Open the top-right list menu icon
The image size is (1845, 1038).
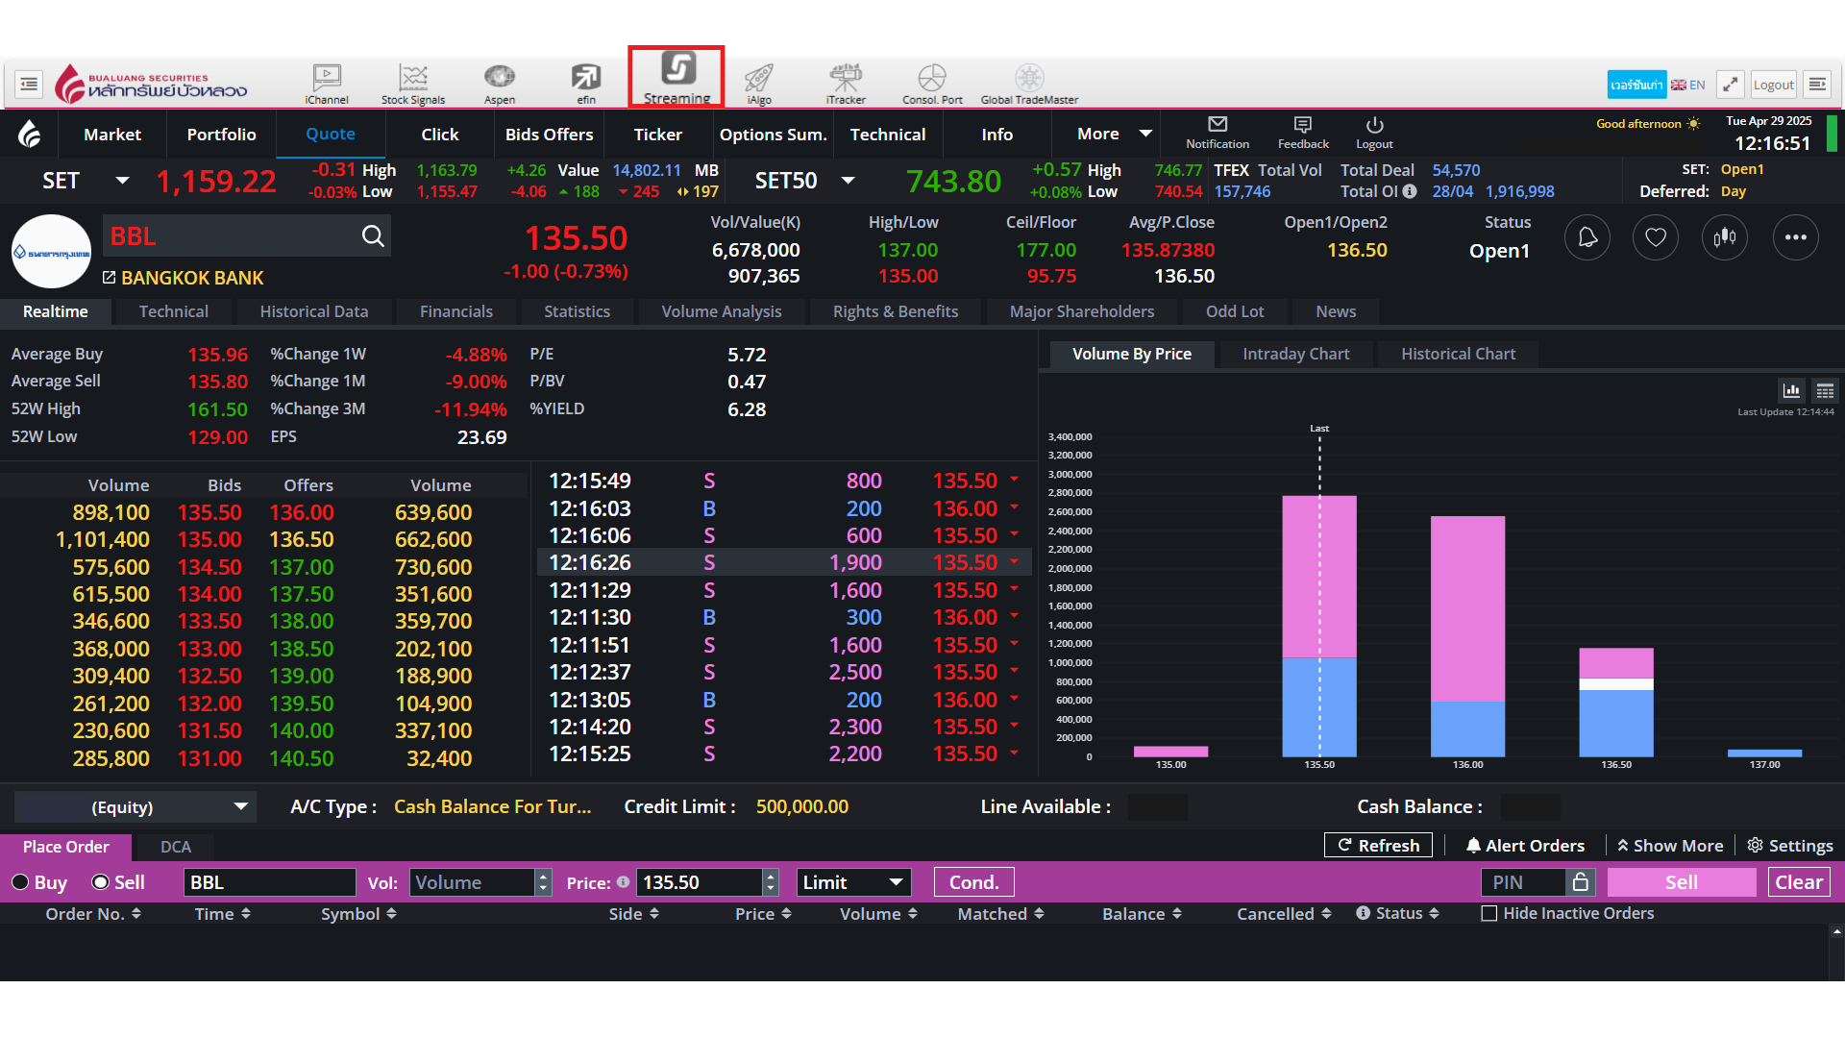pos(1817,85)
